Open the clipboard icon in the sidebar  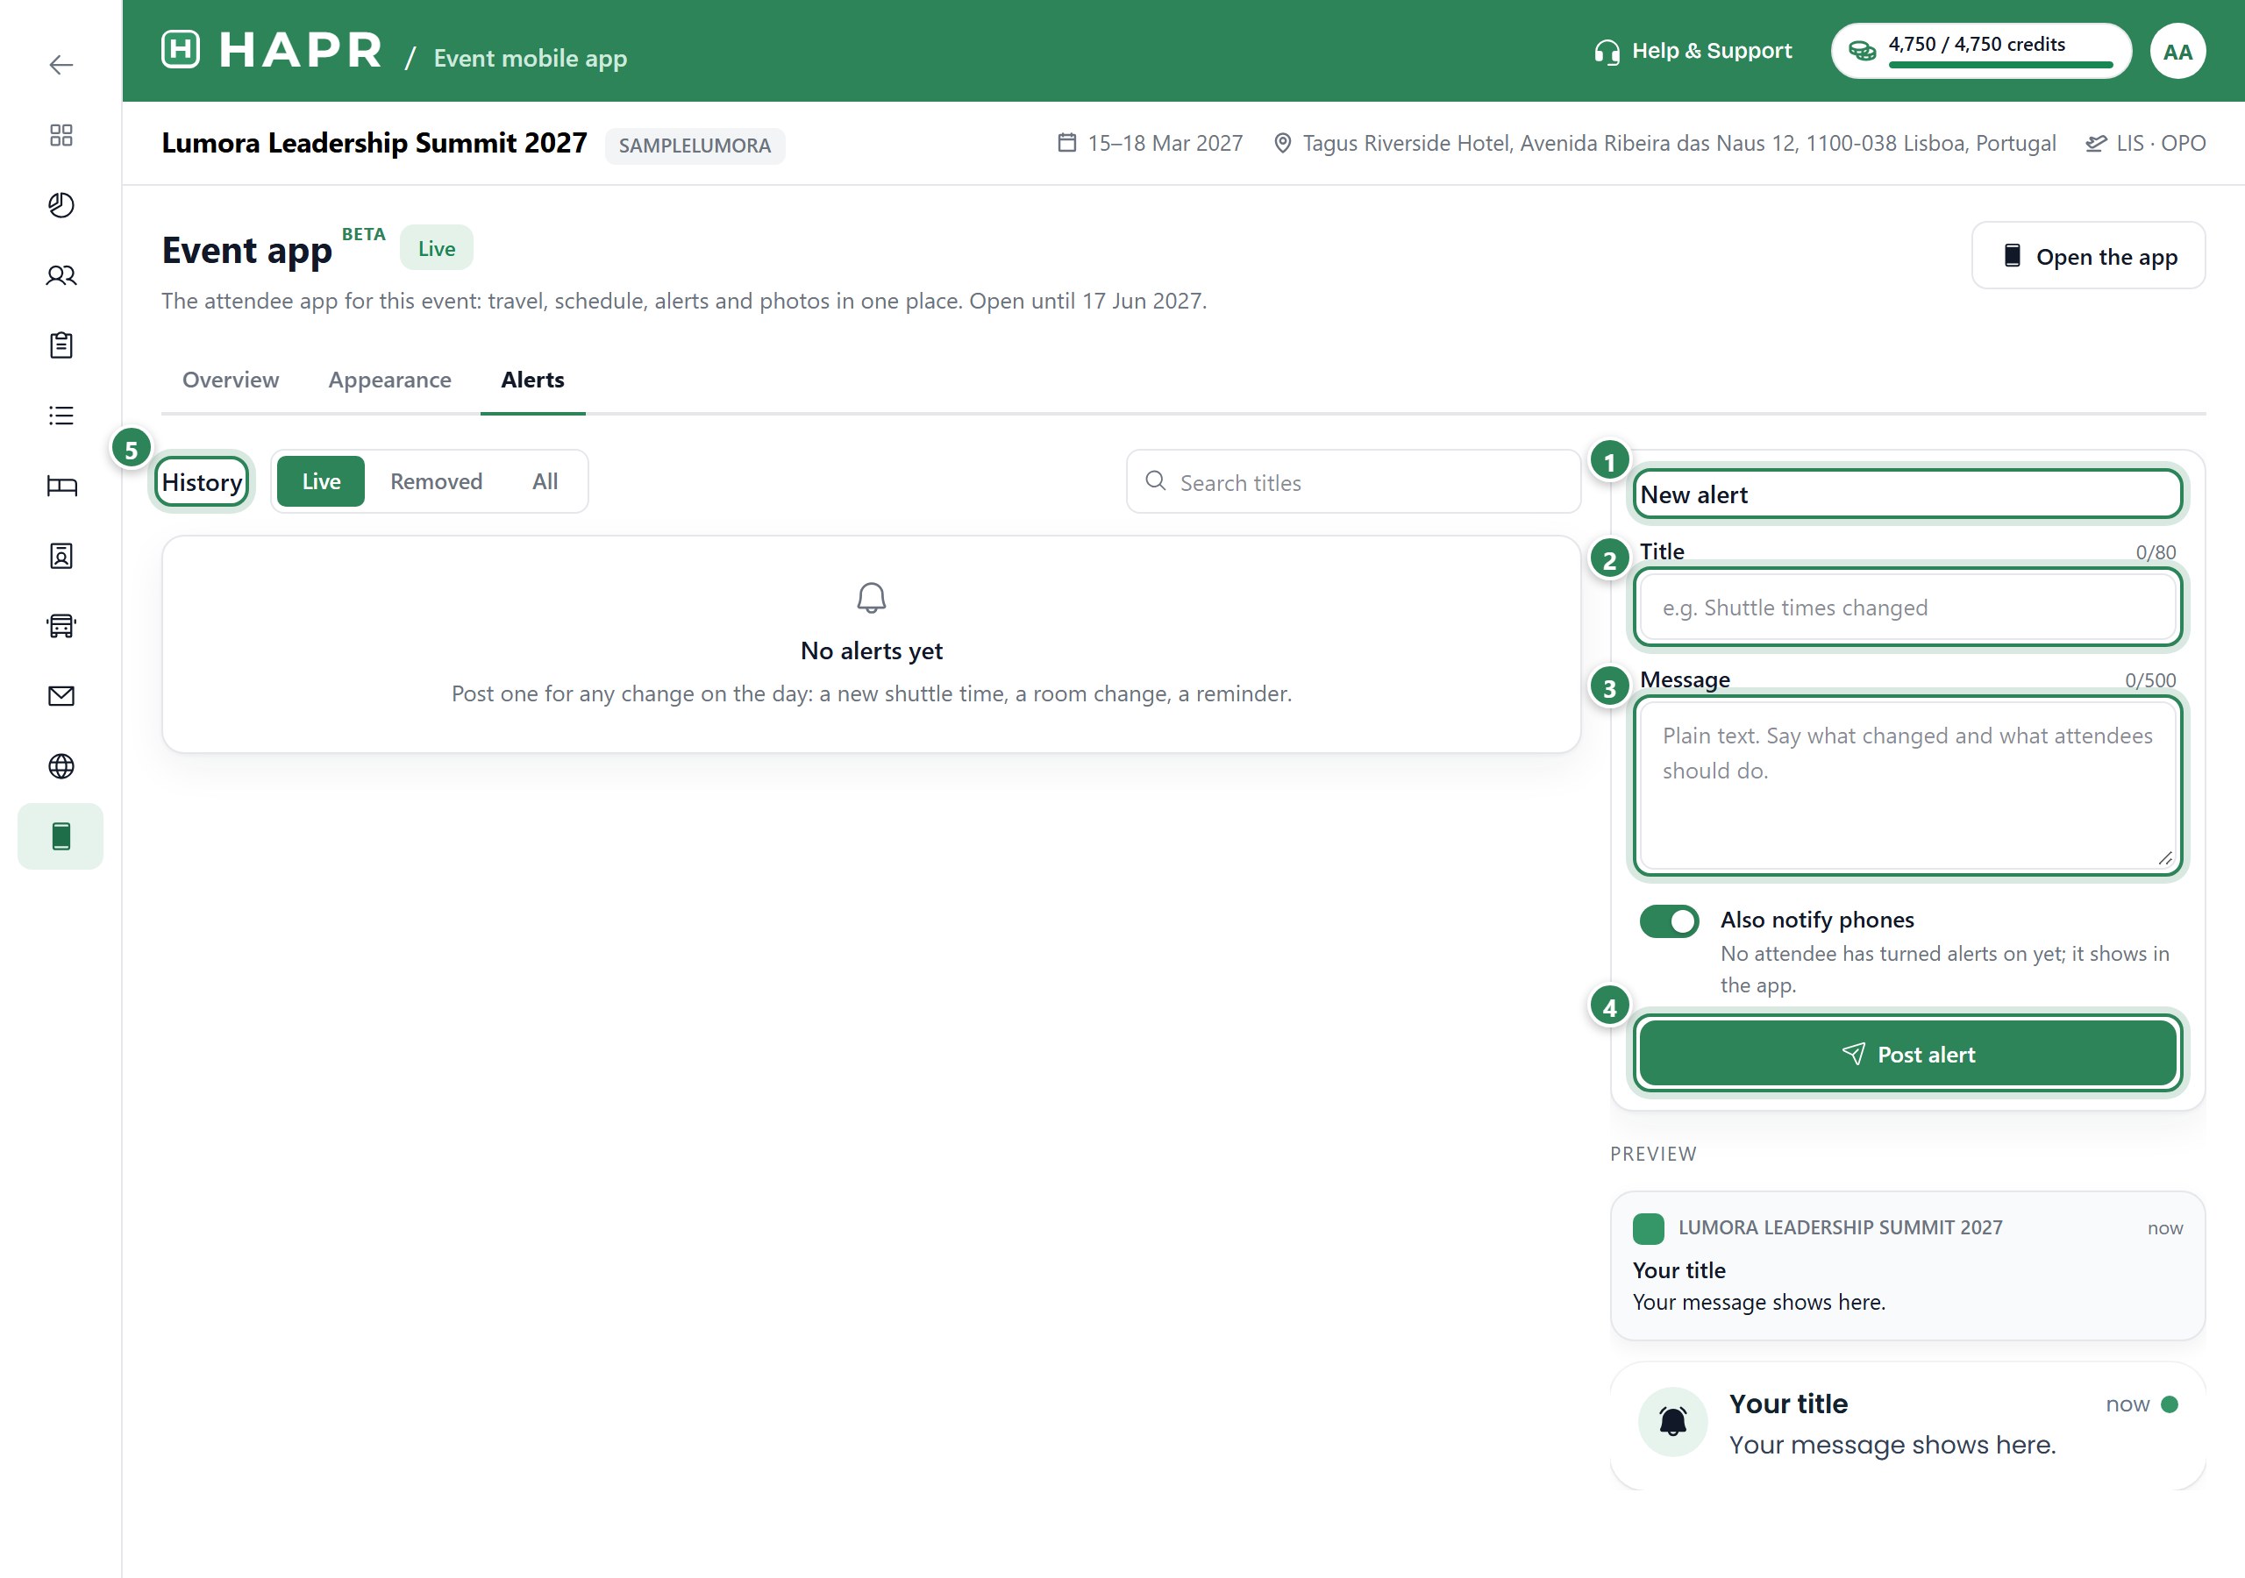(x=61, y=345)
